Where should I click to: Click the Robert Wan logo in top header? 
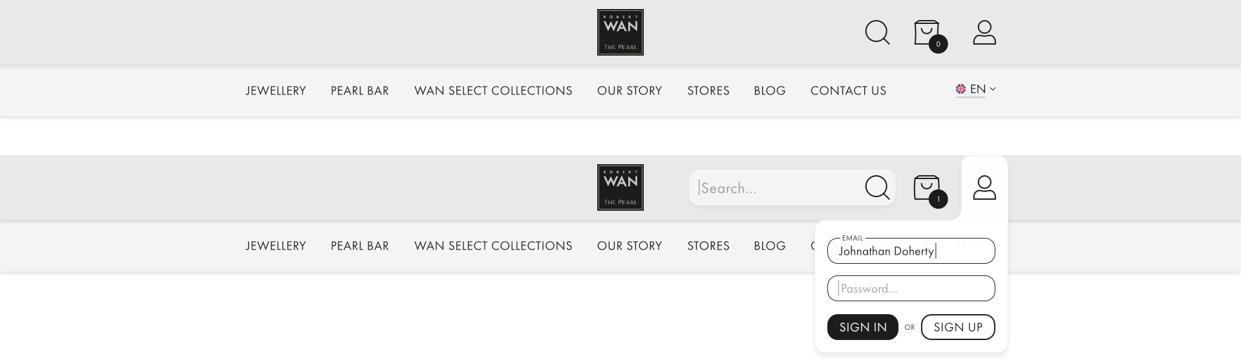pos(620,32)
